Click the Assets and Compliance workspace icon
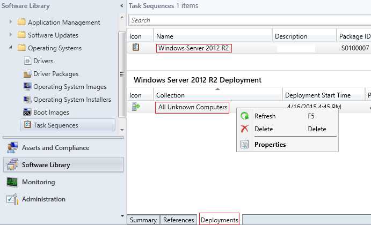This screenshot has width=371, height=225. click(x=12, y=147)
